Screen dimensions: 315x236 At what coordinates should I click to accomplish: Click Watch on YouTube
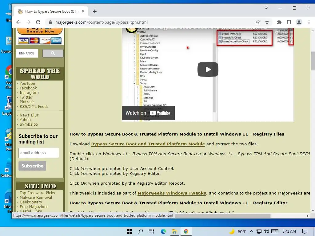point(148,113)
